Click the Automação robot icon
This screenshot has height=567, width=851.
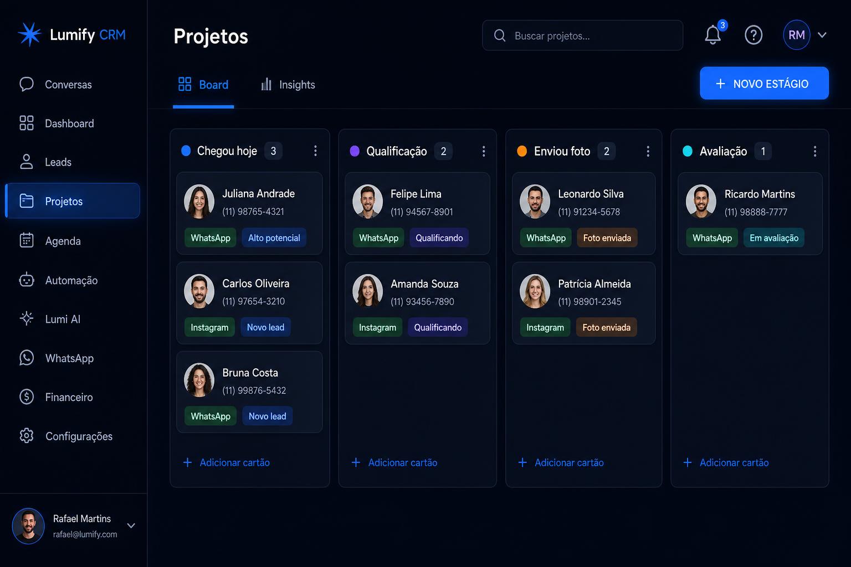27,280
